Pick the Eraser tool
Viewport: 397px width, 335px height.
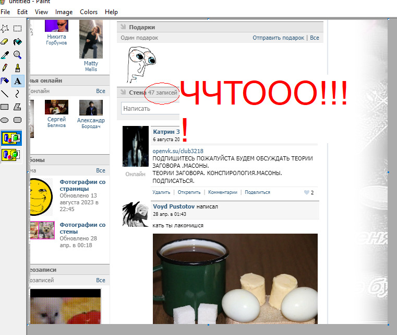5,42
